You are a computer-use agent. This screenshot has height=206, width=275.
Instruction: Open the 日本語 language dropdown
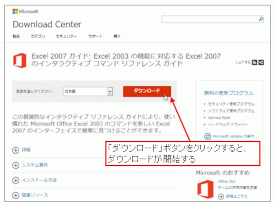click(88, 91)
